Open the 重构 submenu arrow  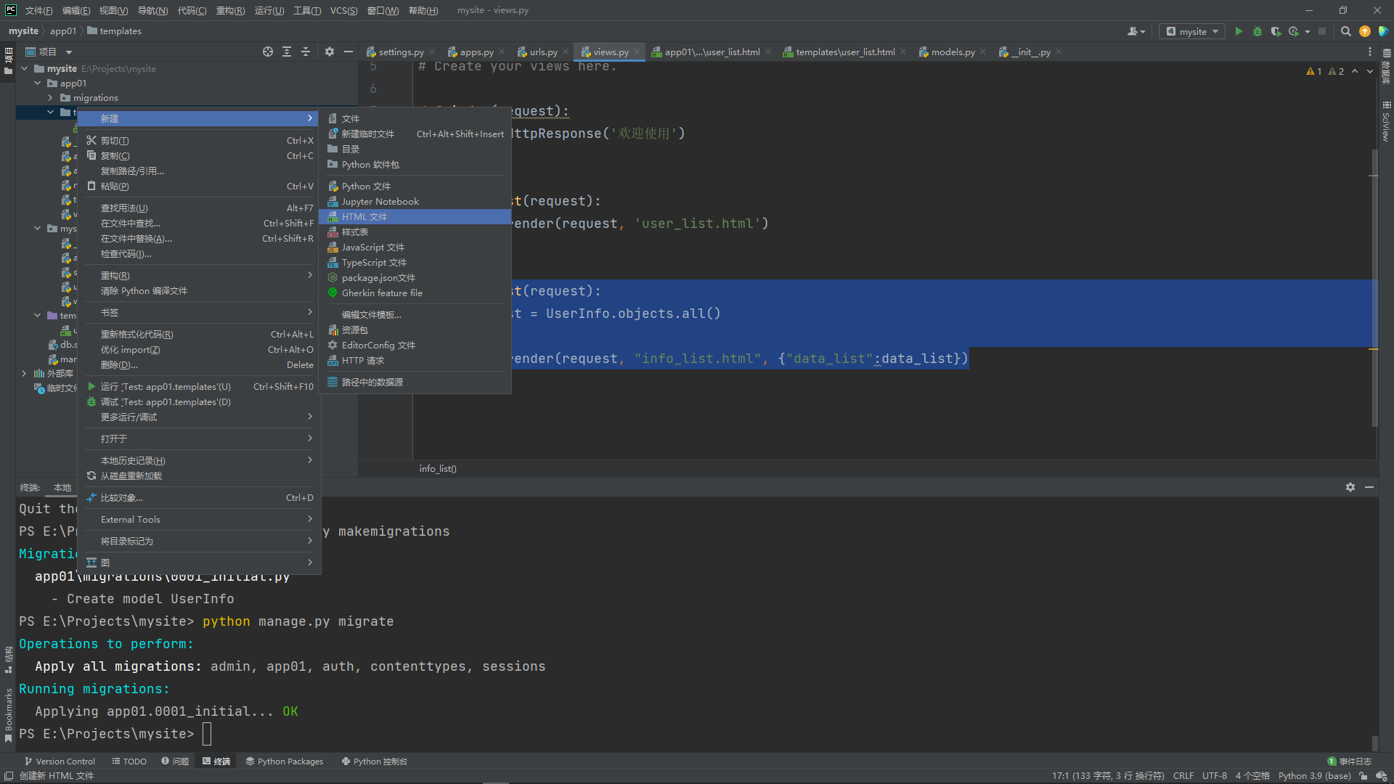(x=310, y=275)
